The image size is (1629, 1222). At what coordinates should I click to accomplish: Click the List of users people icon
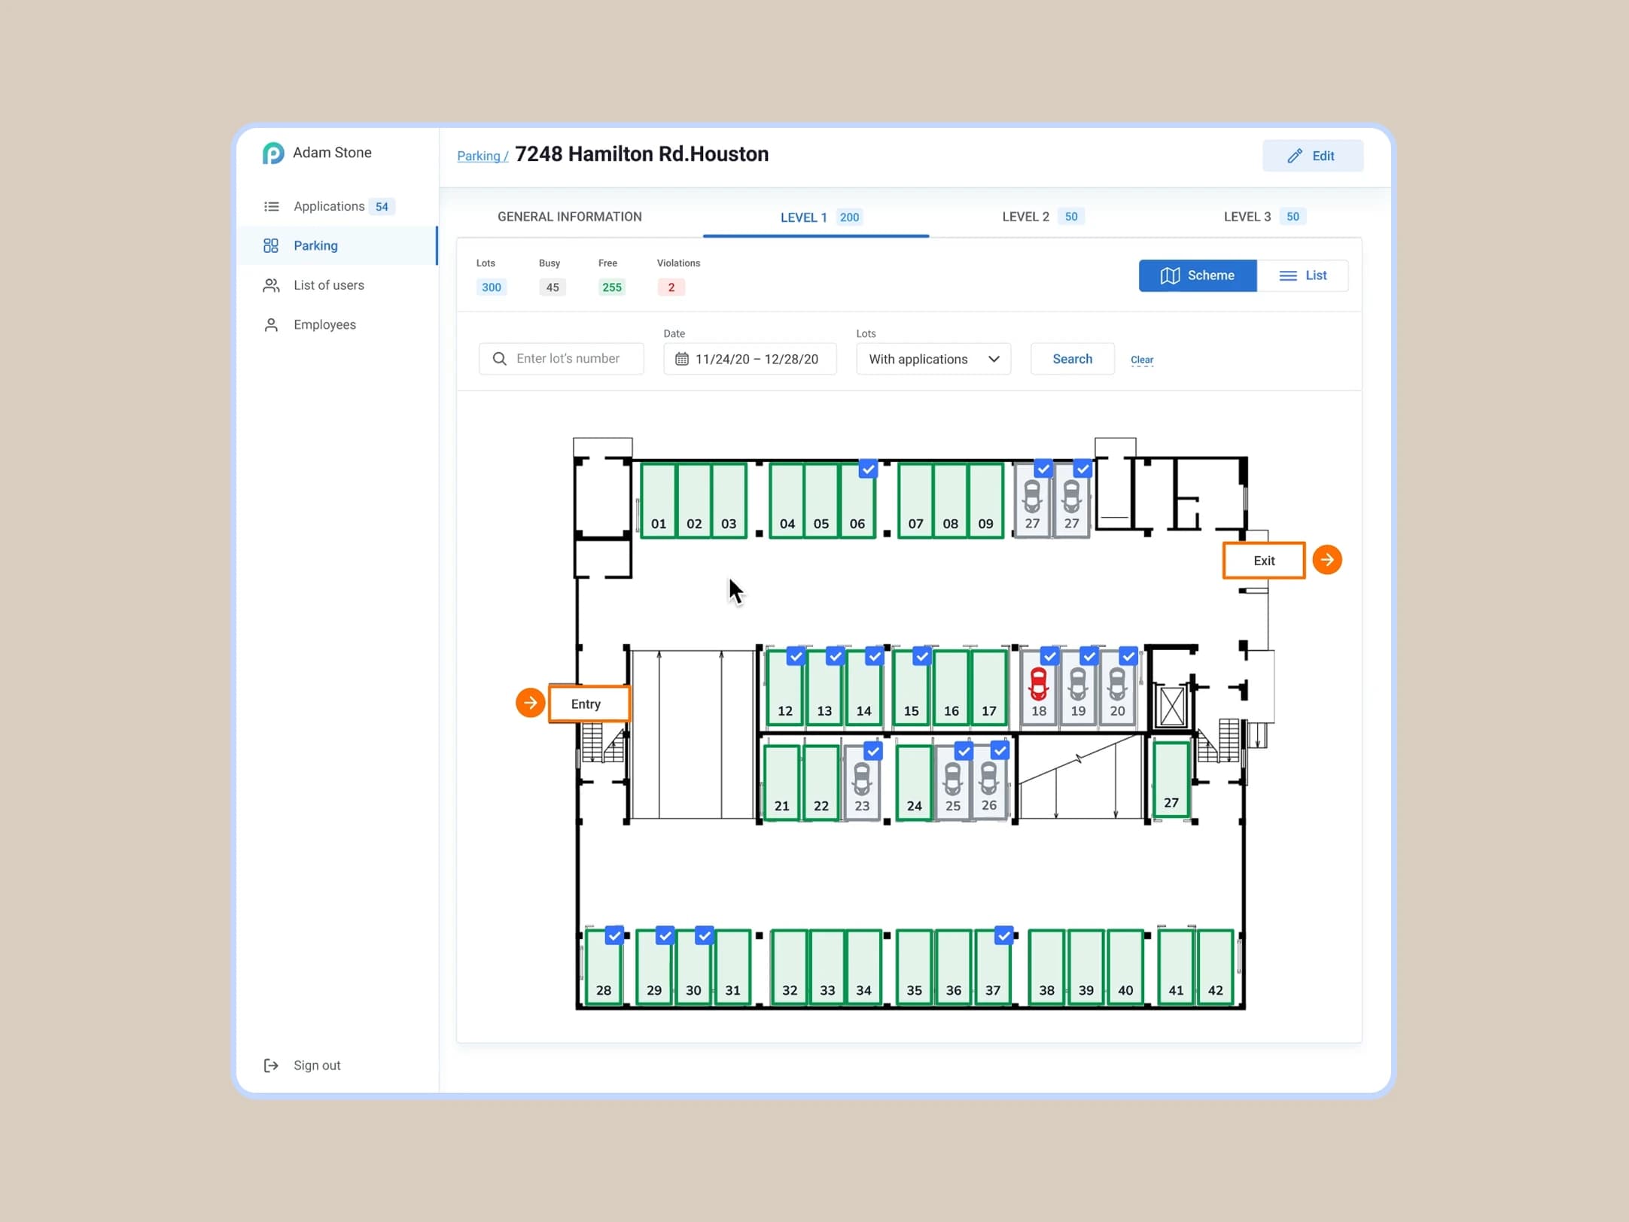271,285
